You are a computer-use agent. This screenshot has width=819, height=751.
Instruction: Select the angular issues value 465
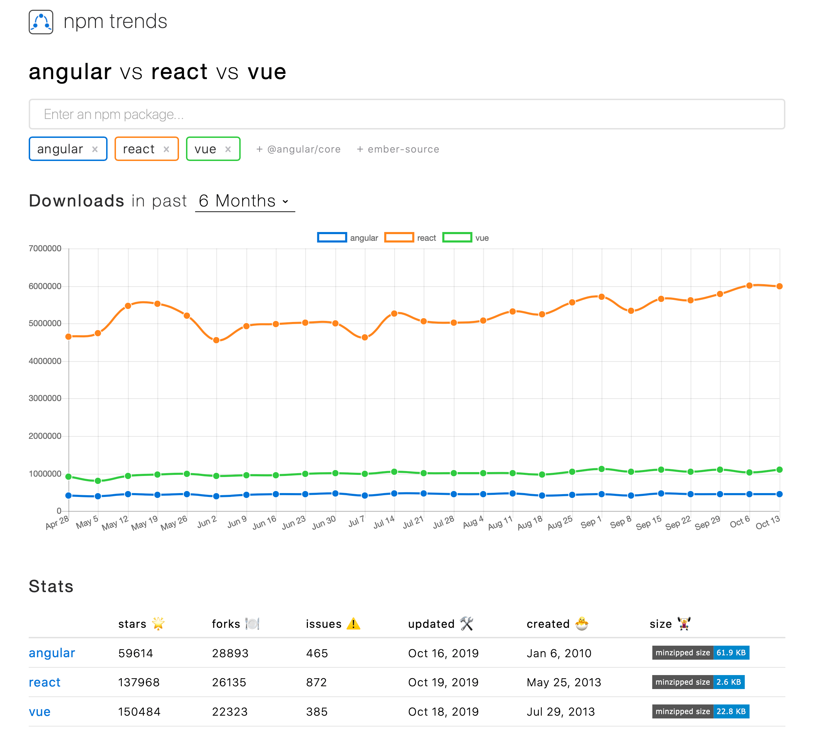(317, 653)
